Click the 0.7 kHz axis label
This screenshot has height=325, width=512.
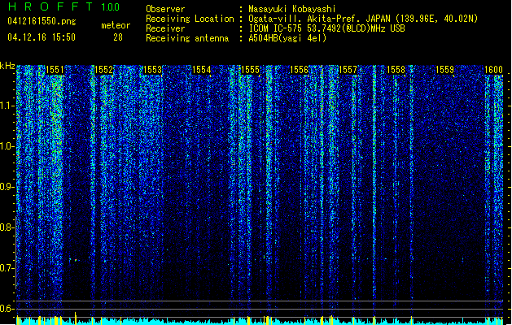(x=7, y=268)
